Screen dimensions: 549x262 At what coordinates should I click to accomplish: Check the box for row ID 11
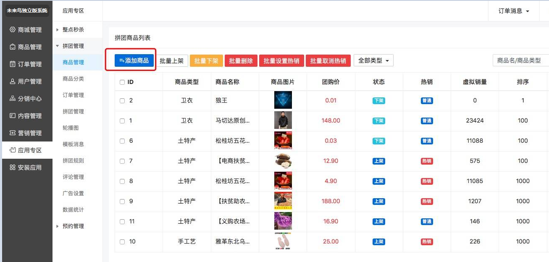122,222
